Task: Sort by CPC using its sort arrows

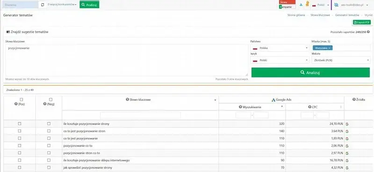Action: 341,107
